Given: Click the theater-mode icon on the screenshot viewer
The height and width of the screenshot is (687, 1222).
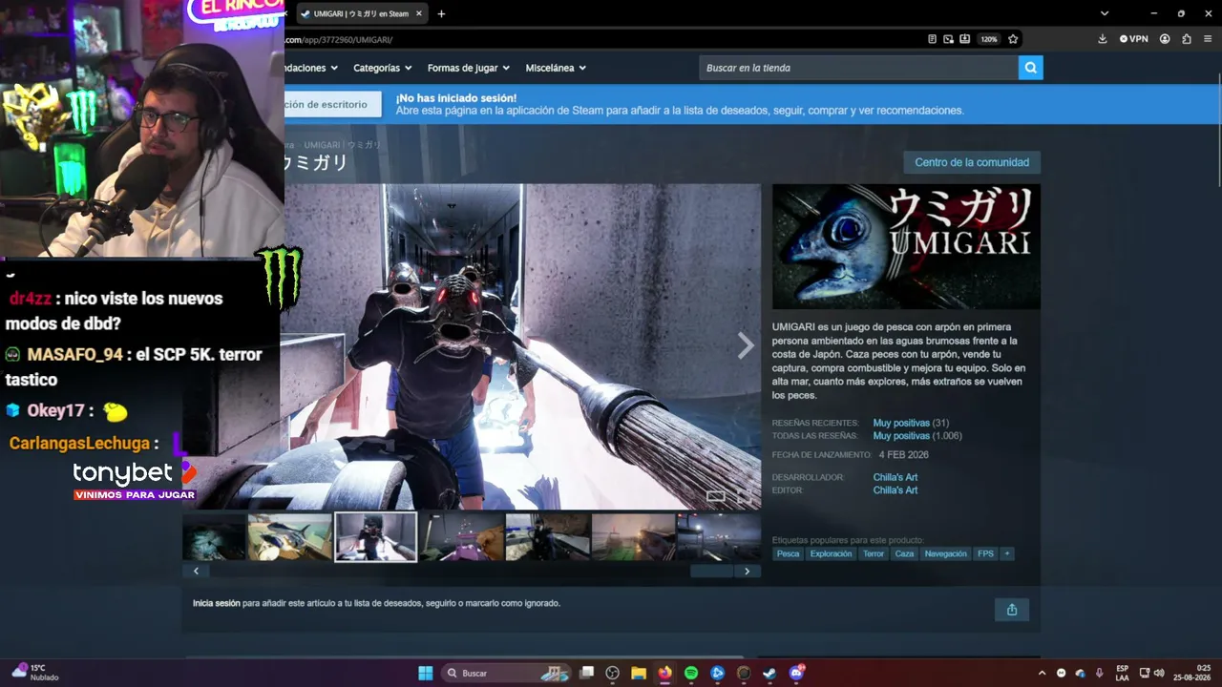Looking at the screenshot, I should pos(715,496).
